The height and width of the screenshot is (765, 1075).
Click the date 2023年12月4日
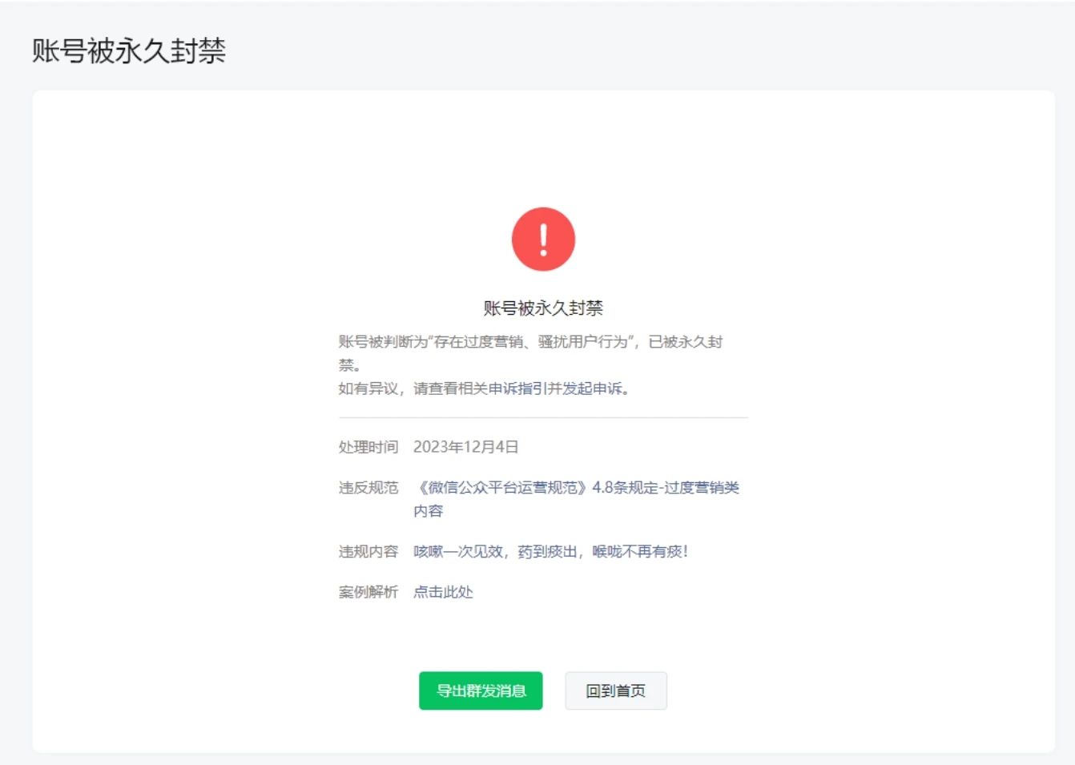point(465,447)
